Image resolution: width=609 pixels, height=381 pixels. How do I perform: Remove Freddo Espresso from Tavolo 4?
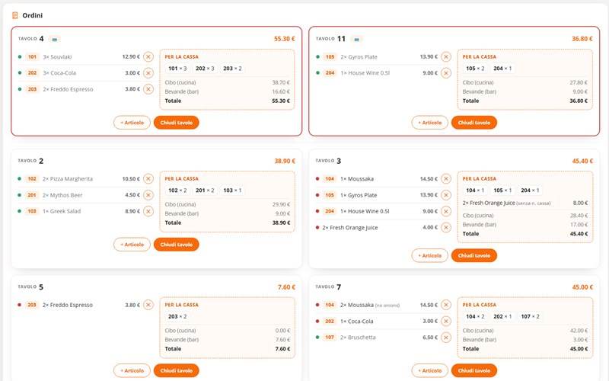point(148,89)
